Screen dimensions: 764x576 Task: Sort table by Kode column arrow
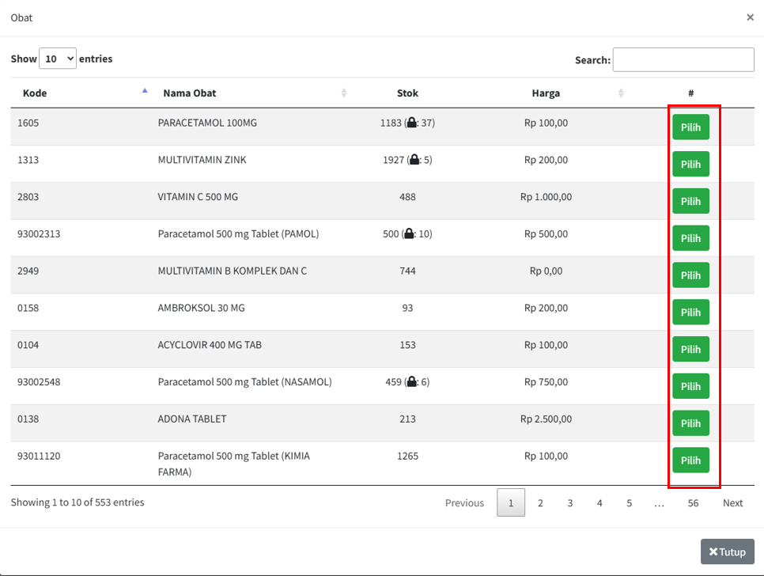145,92
